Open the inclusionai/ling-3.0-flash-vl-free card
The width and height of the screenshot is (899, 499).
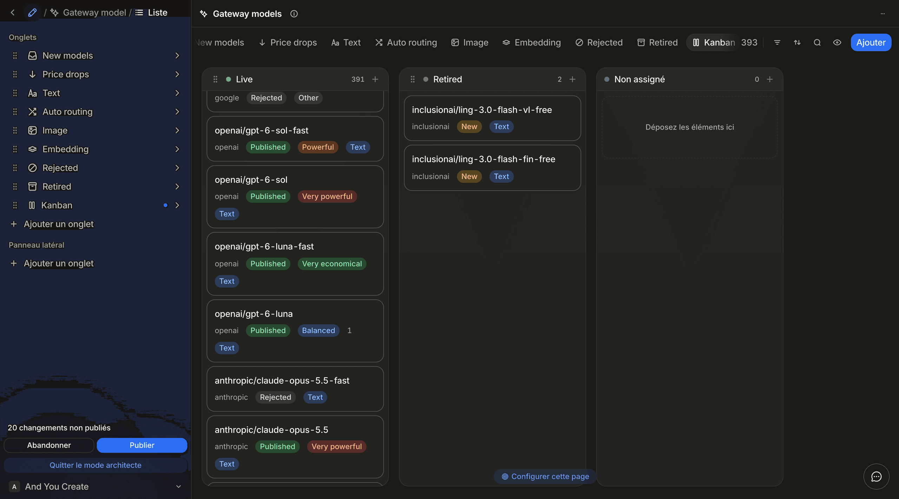click(492, 118)
